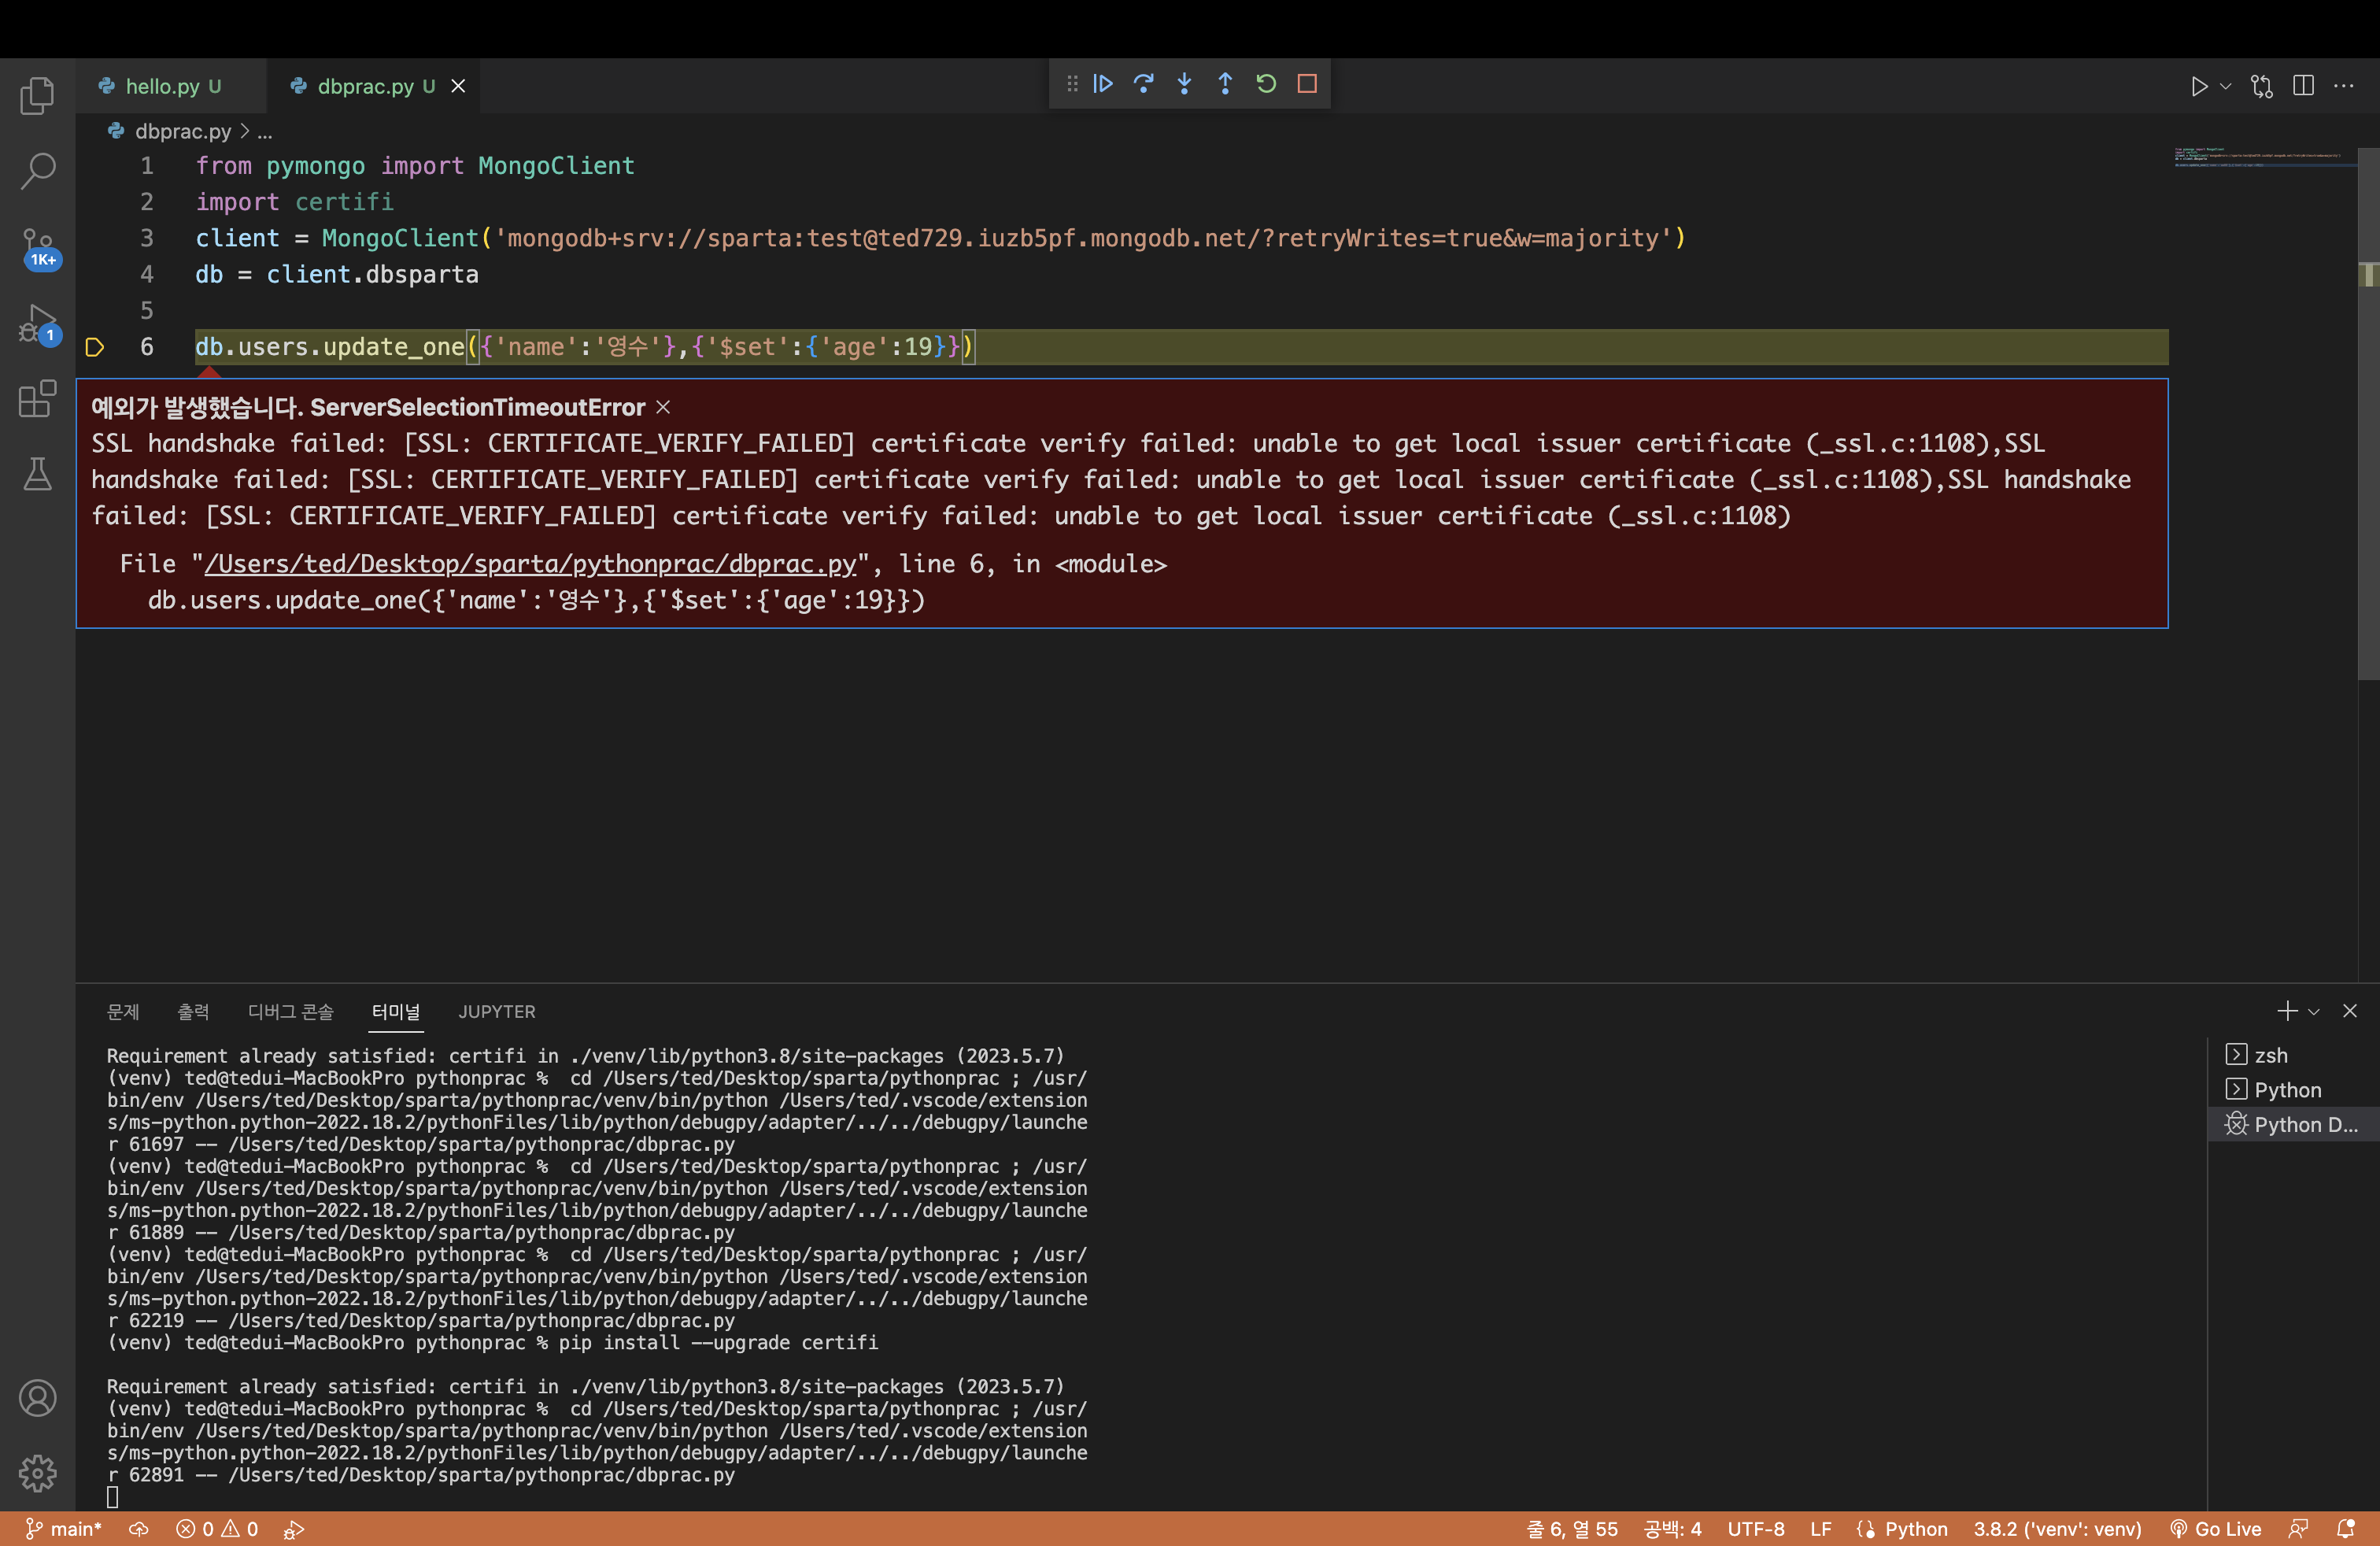
Task: Open the Testing flask view
Action: point(37,474)
